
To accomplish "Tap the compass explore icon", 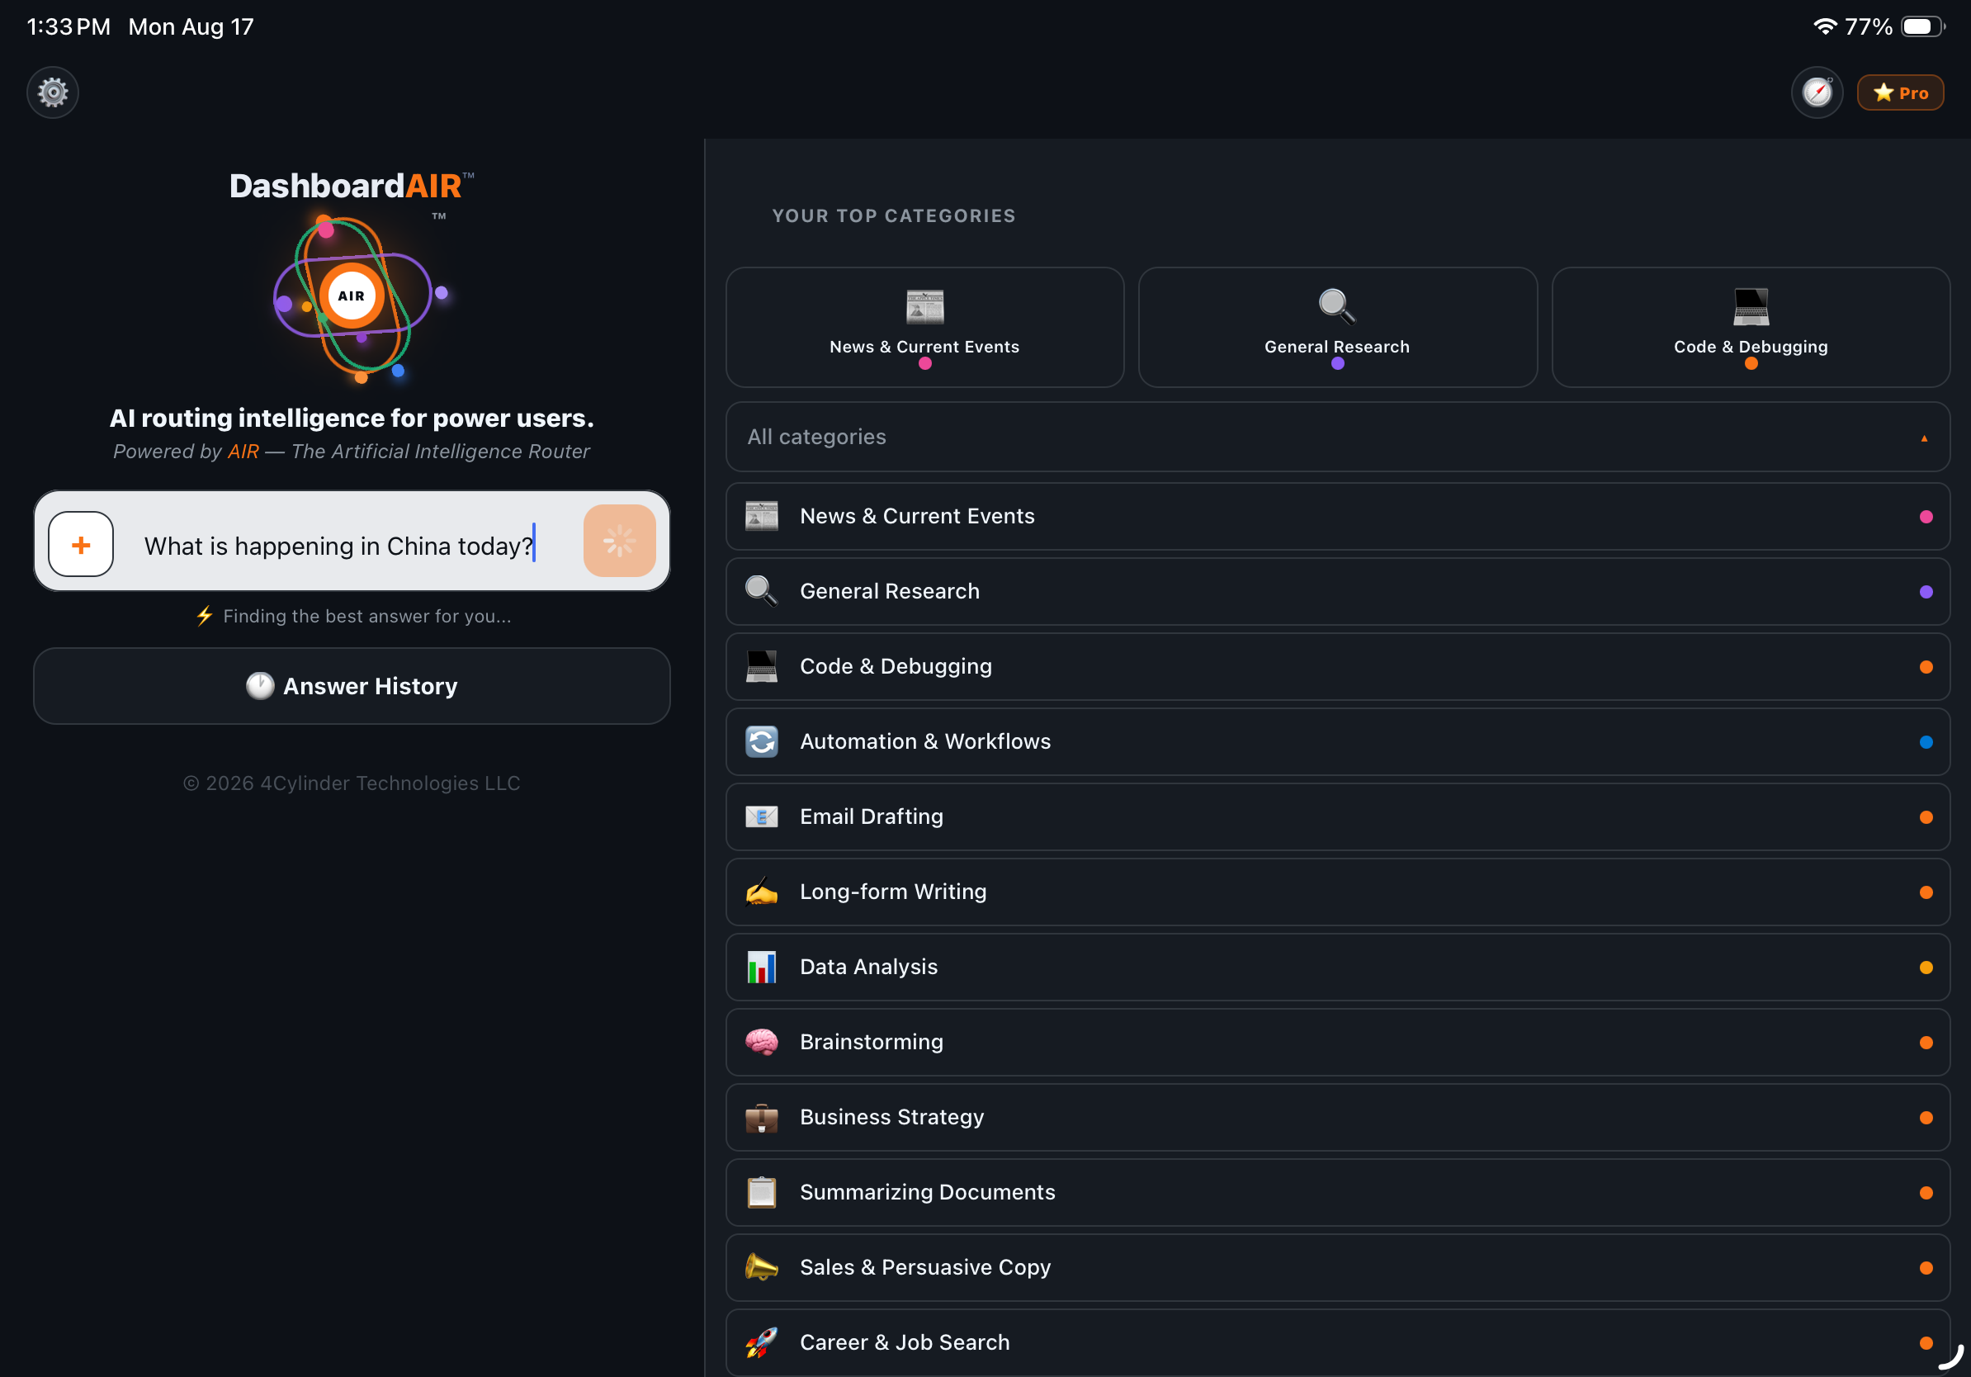I will tap(1817, 92).
